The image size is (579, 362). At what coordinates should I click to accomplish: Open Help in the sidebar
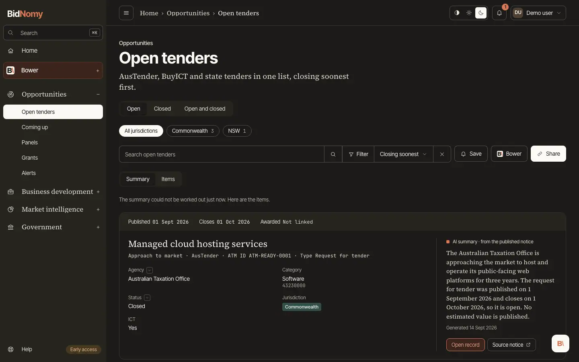tap(27, 349)
